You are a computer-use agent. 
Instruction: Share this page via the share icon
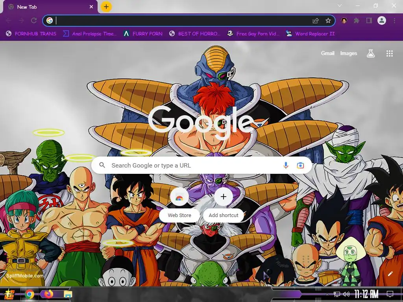click(316, 20)
